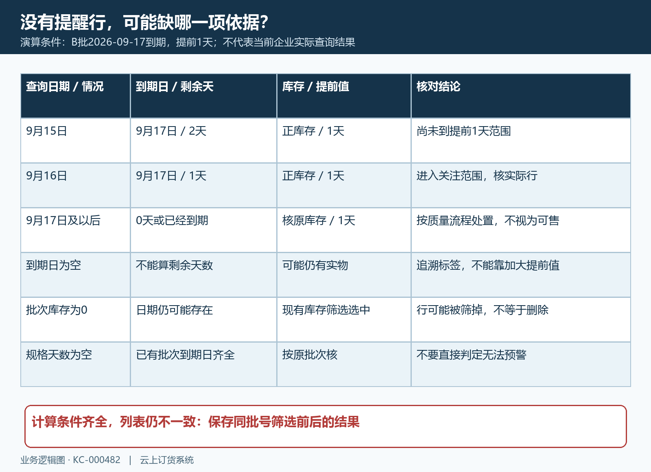Select the '现有库存筛选选中' cell
This screenshot has width=651, height=472.
click(344, 320)
